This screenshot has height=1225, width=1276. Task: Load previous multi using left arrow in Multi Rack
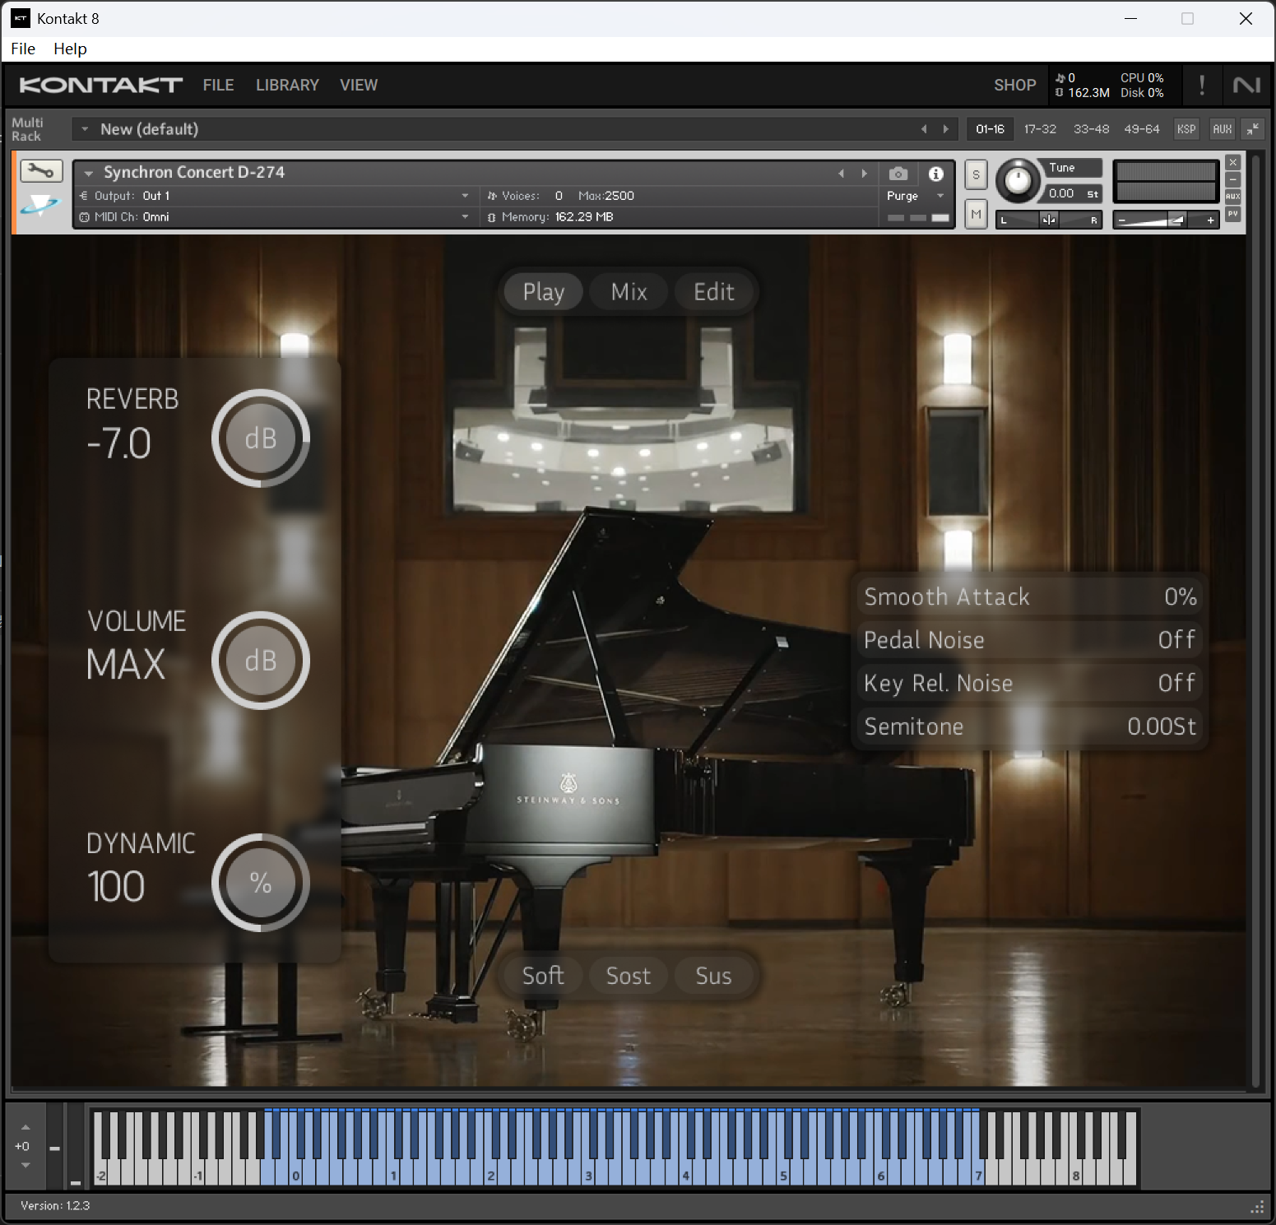pyautogui.click(x=924, y=129)
